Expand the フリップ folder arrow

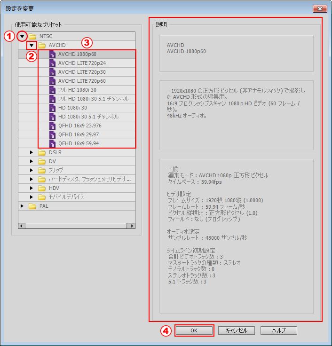click(x=32, y=170)
